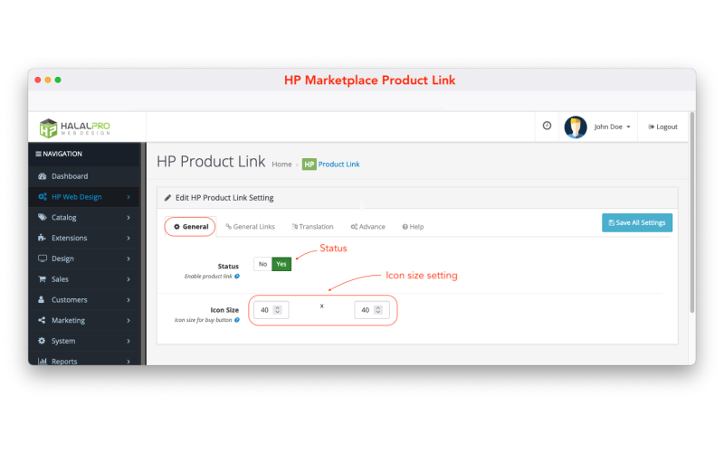
Task: Expand the Customers menu chevron
Action: point(129,300)
